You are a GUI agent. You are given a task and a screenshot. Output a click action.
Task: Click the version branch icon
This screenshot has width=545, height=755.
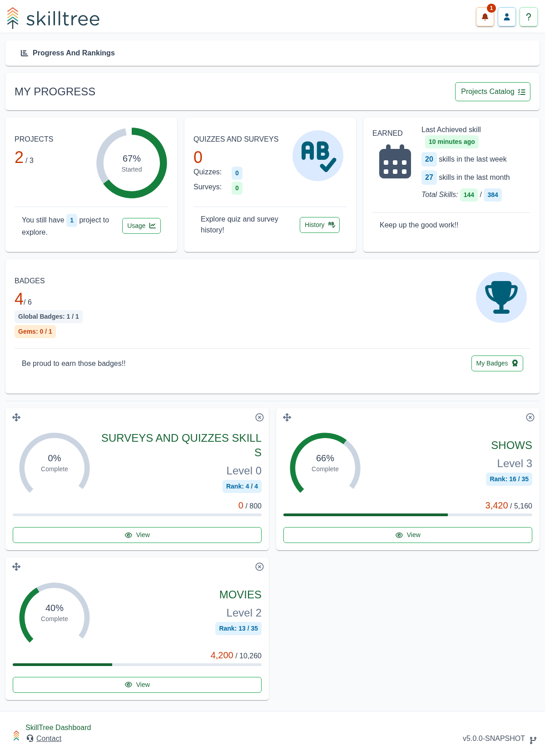pos(533,740)
